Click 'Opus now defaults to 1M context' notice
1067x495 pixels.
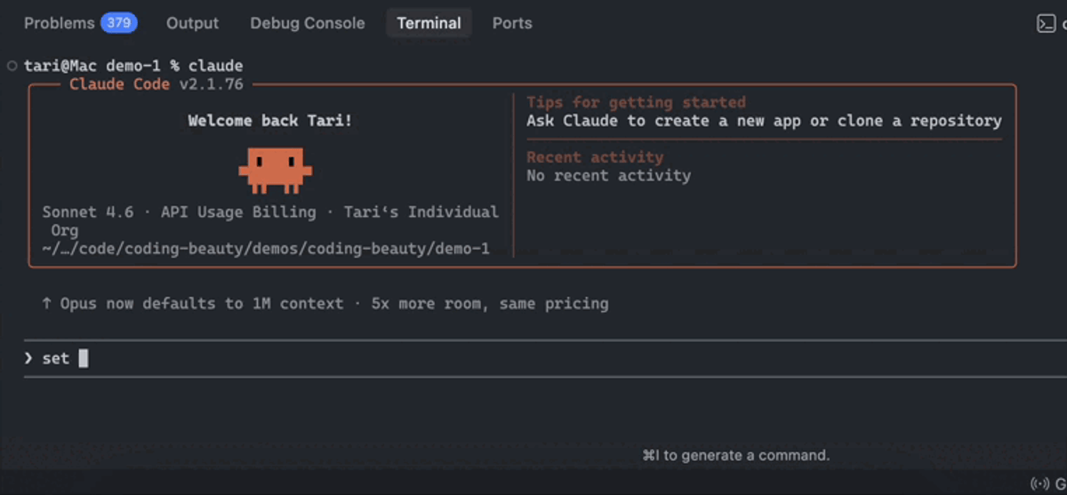point(325,304)
